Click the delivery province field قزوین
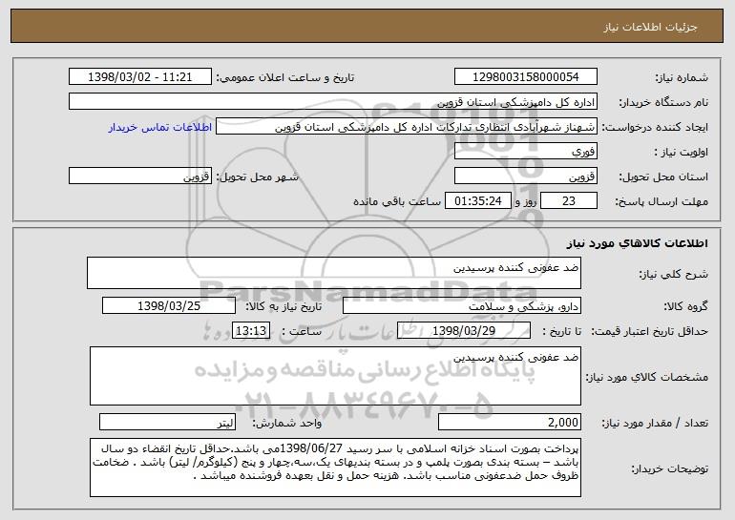 point(526,177)
